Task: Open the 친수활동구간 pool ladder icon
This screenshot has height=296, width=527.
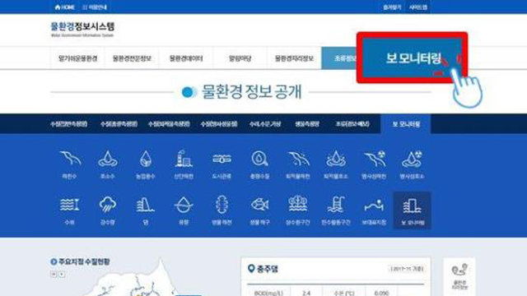Action: (x=336, y=210)
